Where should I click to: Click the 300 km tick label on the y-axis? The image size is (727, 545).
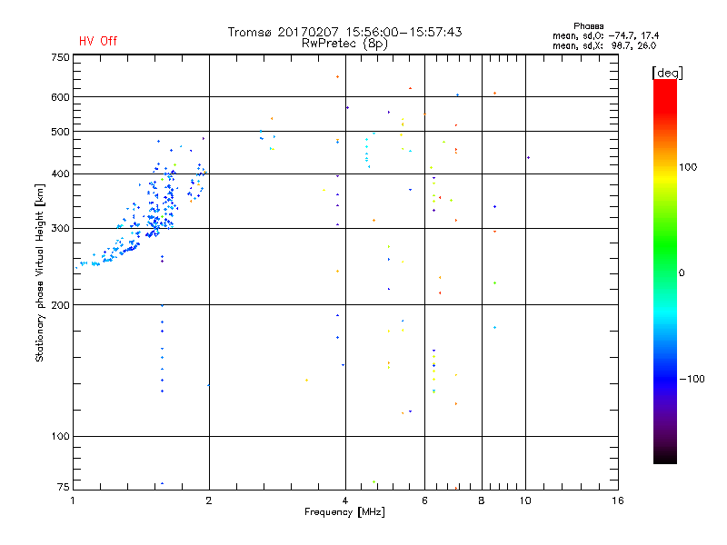pos(60,228)
